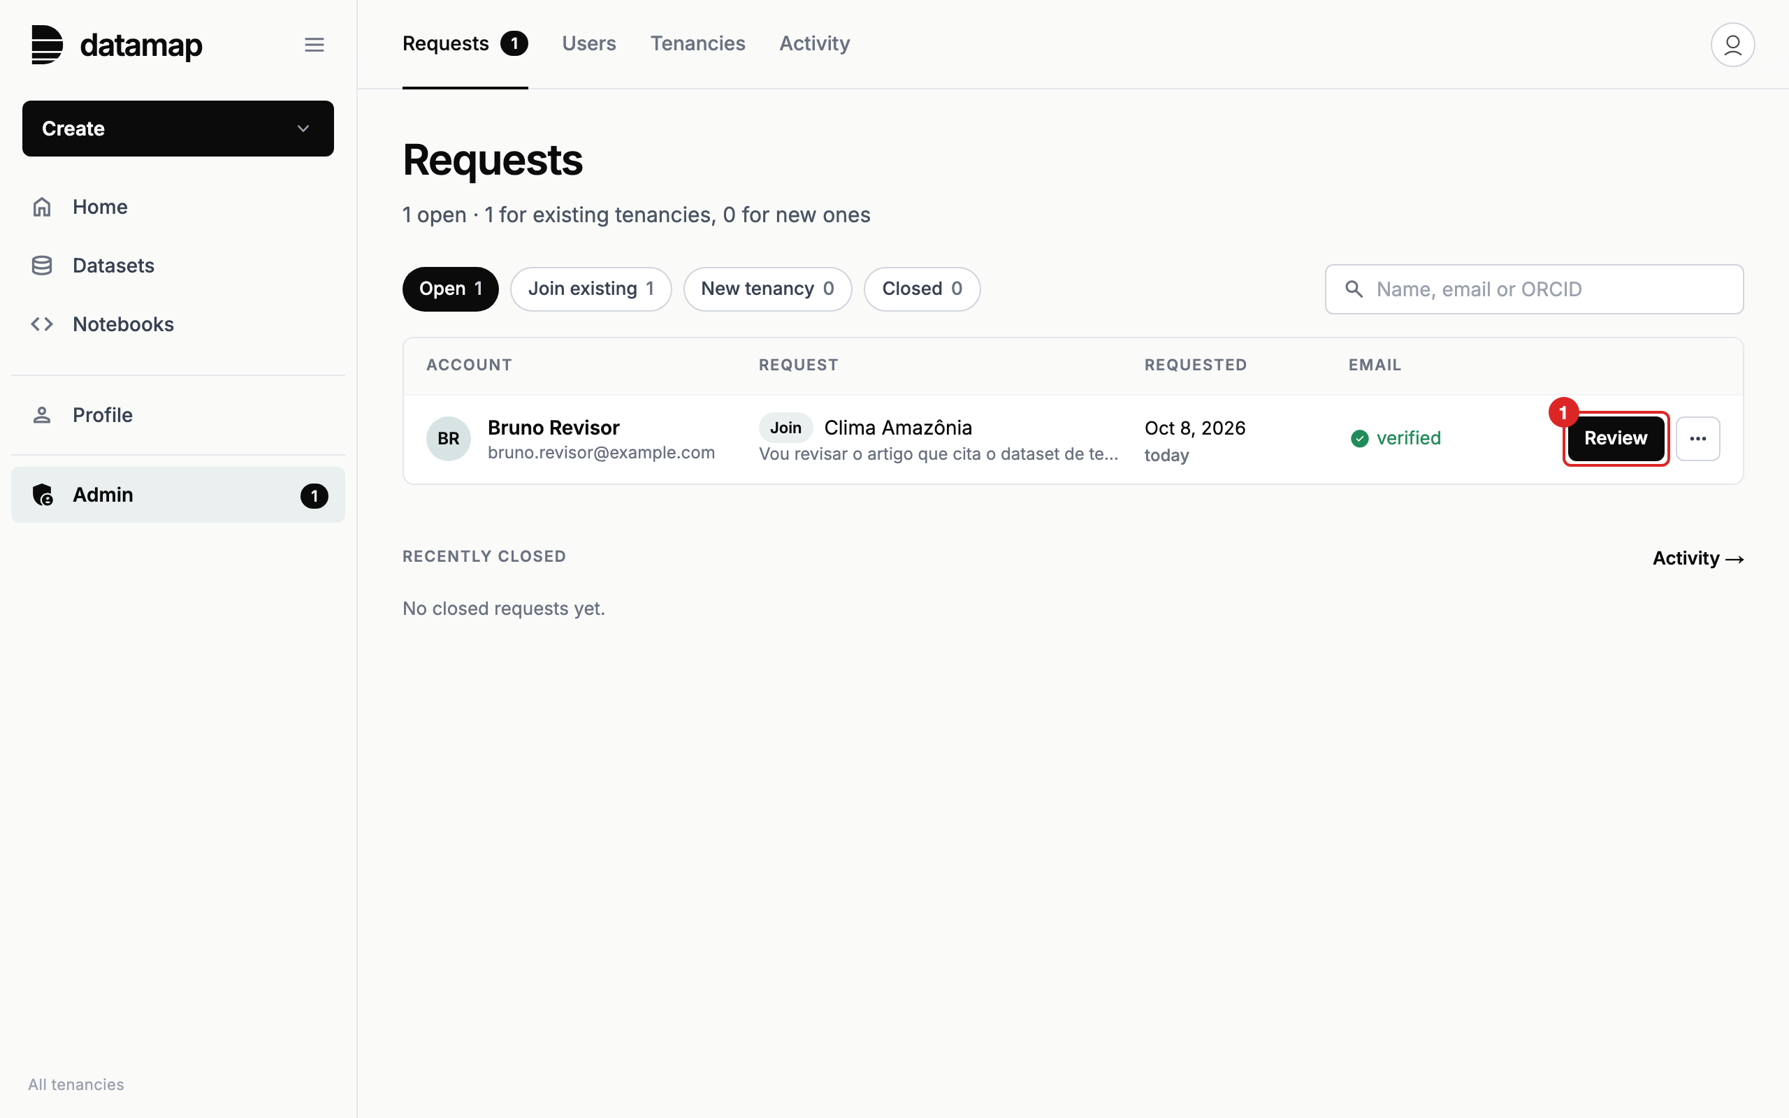
Task: Select the Open filter chip
Action: pos(450,289)
